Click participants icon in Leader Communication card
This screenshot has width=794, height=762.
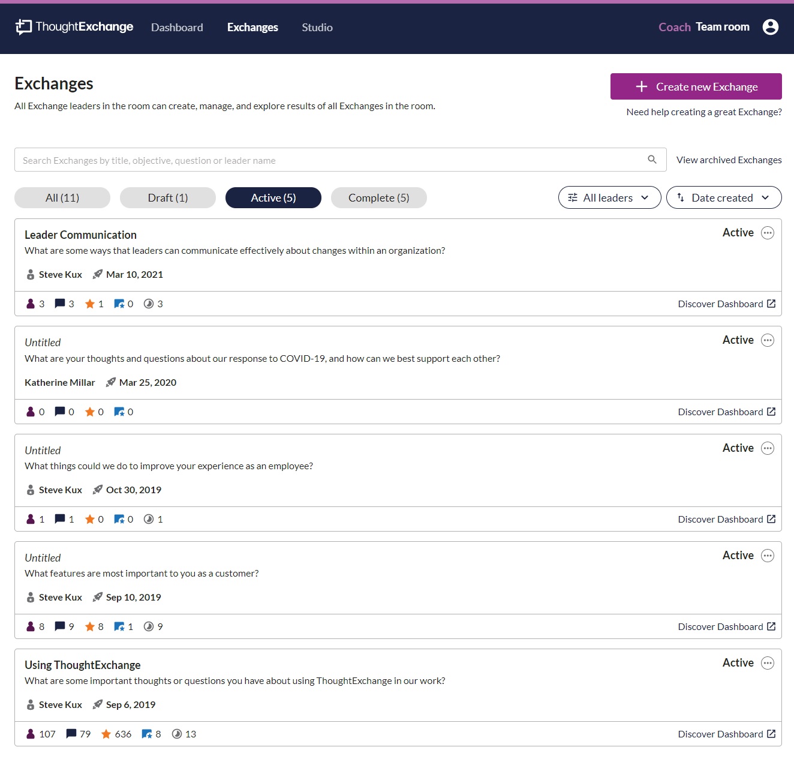click(x=31, y=304)
